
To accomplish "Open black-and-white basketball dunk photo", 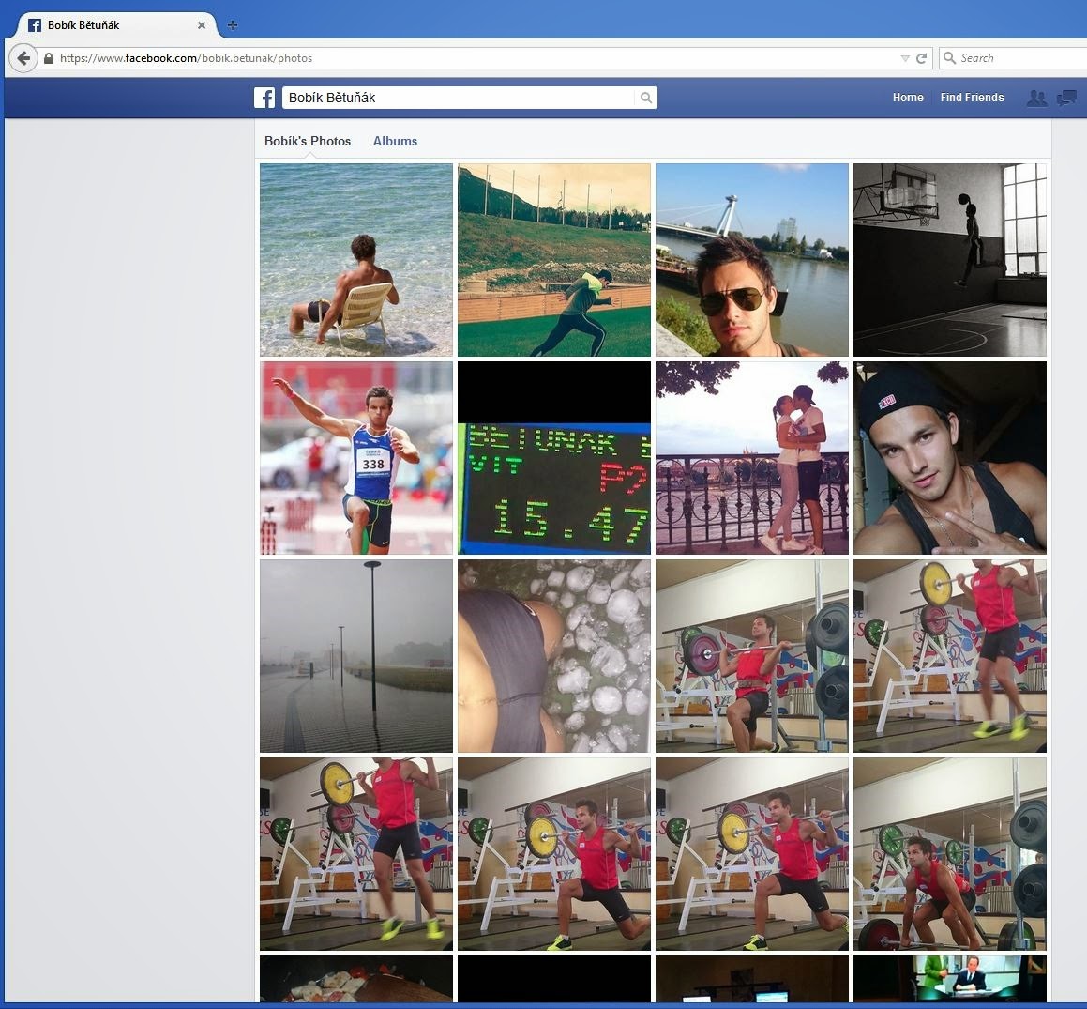I will click(x=950, y=260).
